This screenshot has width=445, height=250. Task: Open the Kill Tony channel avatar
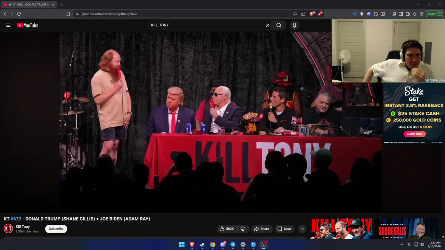pos(8,228)
